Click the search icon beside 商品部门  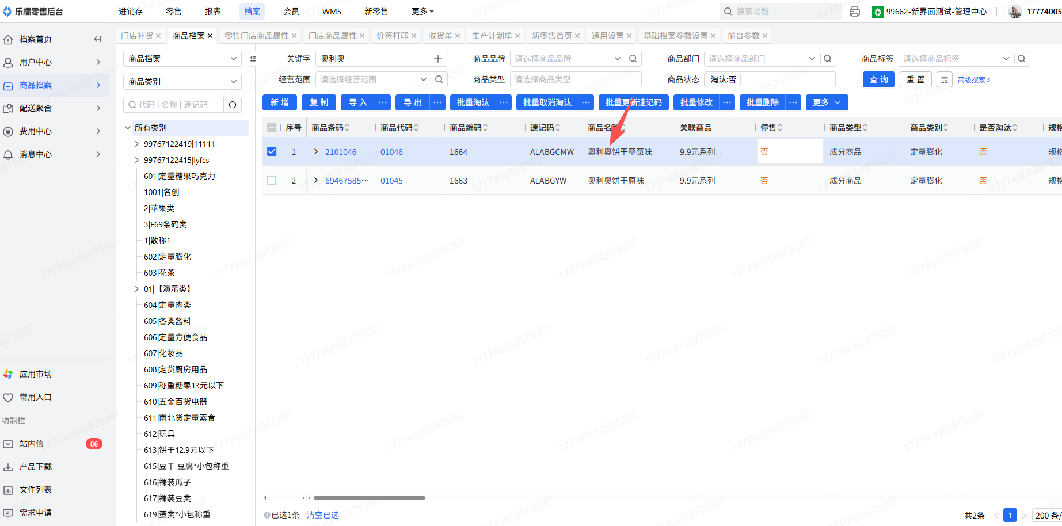click(x=828, y=59)
